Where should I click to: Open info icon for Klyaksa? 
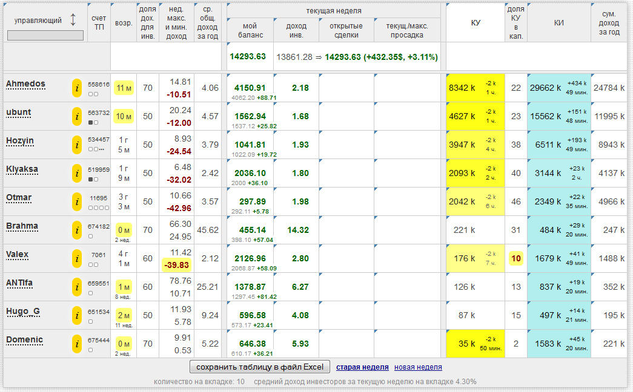tap(77, 174)
